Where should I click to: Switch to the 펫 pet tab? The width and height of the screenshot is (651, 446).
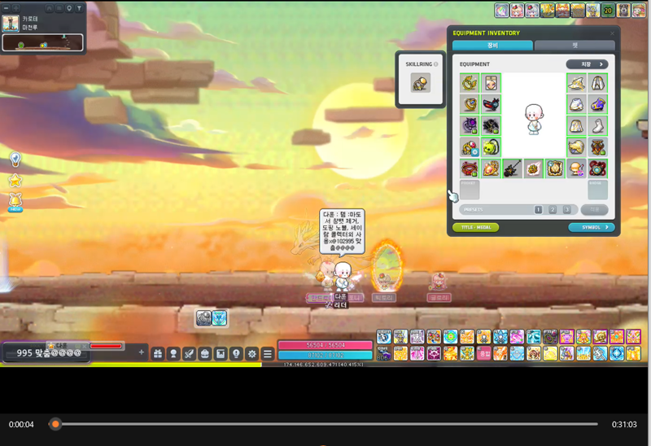click(575, 46)
